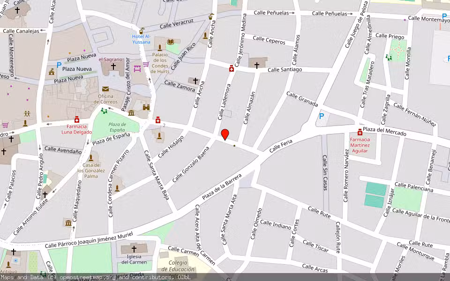Click the supermarket cart icon at left edge
The image size is (450, 281).
[x=5, y=125]
